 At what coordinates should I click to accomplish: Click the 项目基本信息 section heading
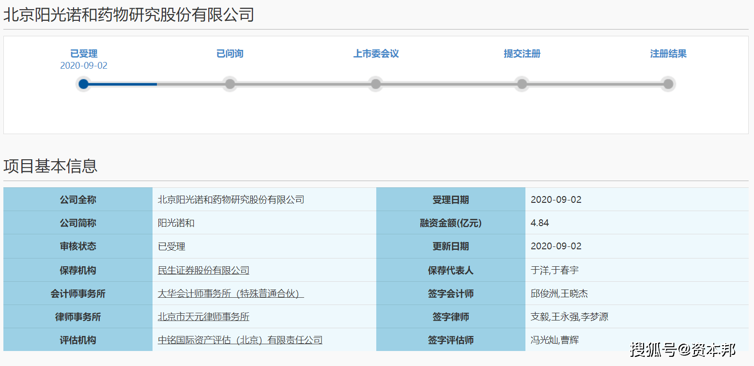[50, 166]
